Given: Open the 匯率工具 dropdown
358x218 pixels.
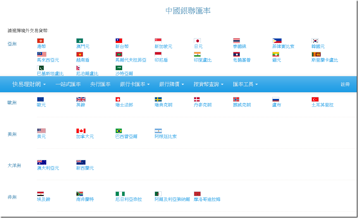Looking at the screenshot, I should [x=245, y=84].
